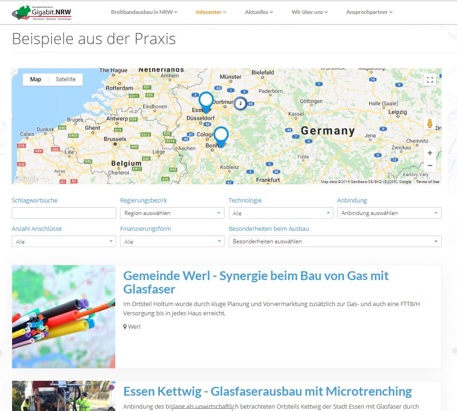Viewport: 457px width, 411px height.
Task: Expand the Finanzierungsform dropdown
Action: coord(172,241)
